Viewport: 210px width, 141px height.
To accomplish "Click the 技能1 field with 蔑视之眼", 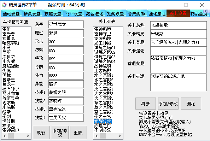I will click(66, 93).
